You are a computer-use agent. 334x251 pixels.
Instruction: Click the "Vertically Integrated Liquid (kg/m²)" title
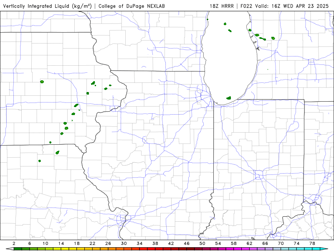pyautogui.click(x=47, y=6)
